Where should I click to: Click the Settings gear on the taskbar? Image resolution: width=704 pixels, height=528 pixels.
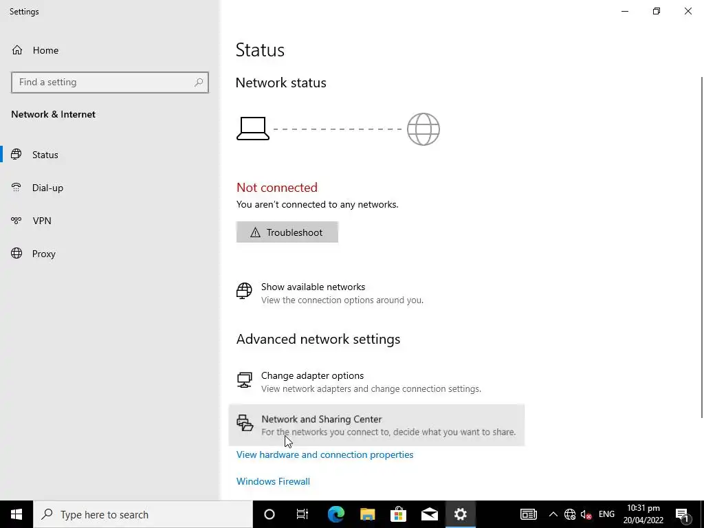(461, 514)
